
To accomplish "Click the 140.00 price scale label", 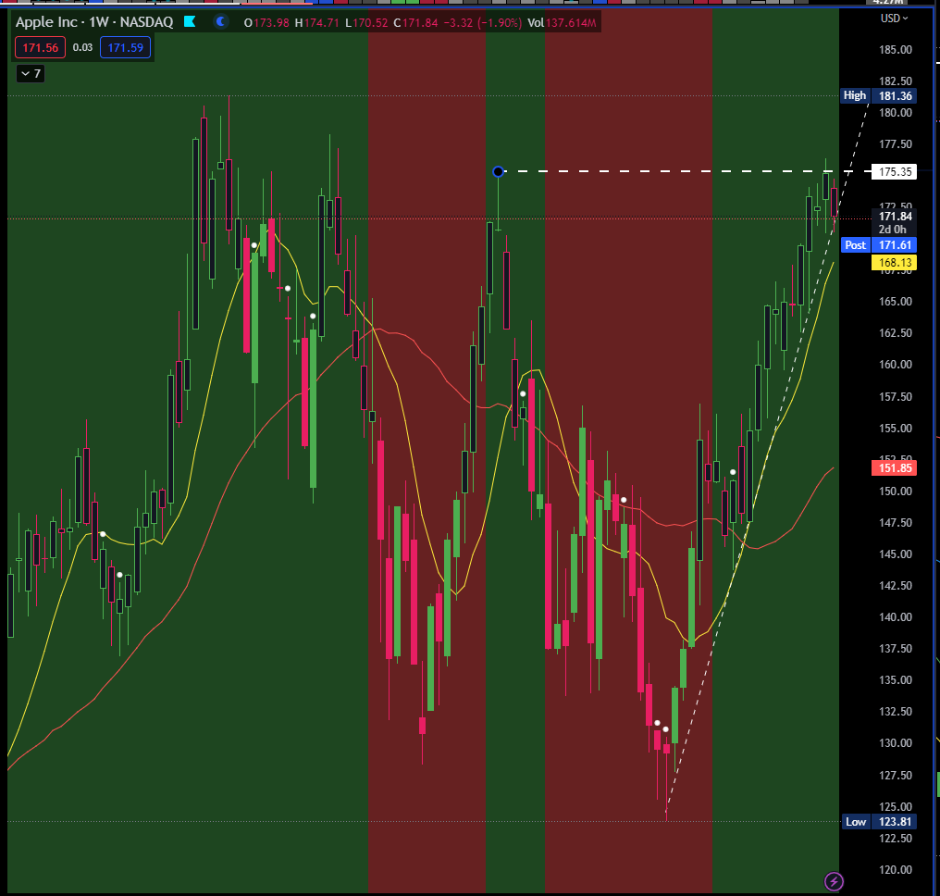I will click(895, 617).
